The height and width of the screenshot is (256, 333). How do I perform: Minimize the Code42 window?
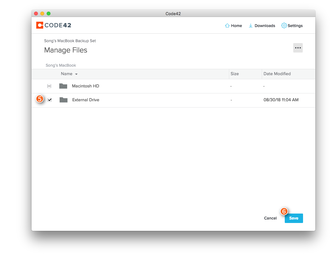pos(42,14)
